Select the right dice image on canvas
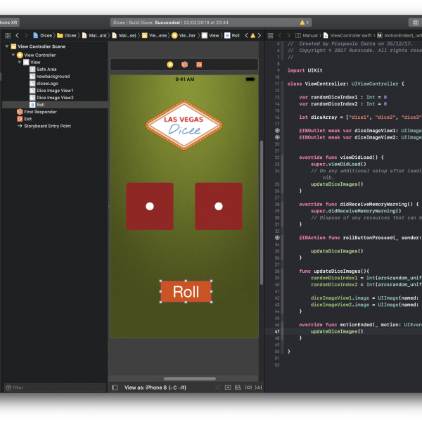422x422 pixels. (219, 206)
